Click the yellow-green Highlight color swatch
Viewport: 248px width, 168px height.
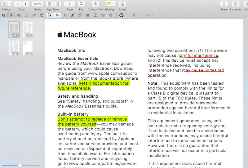pos(109,4)
